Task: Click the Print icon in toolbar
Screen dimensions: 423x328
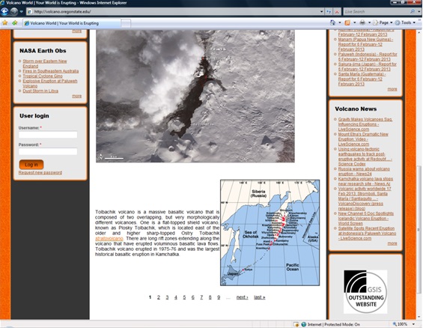Action: point(362,22)
